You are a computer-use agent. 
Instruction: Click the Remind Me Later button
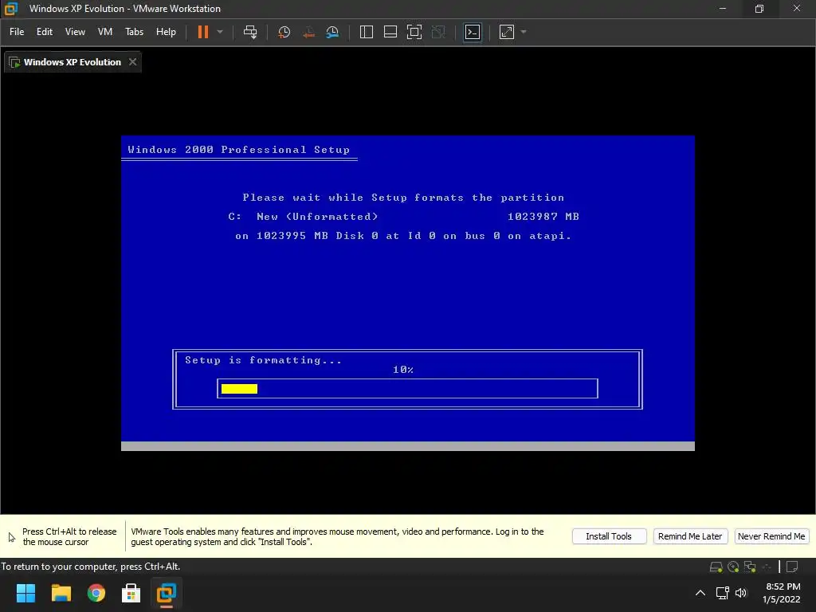click(x=690, y=536)
